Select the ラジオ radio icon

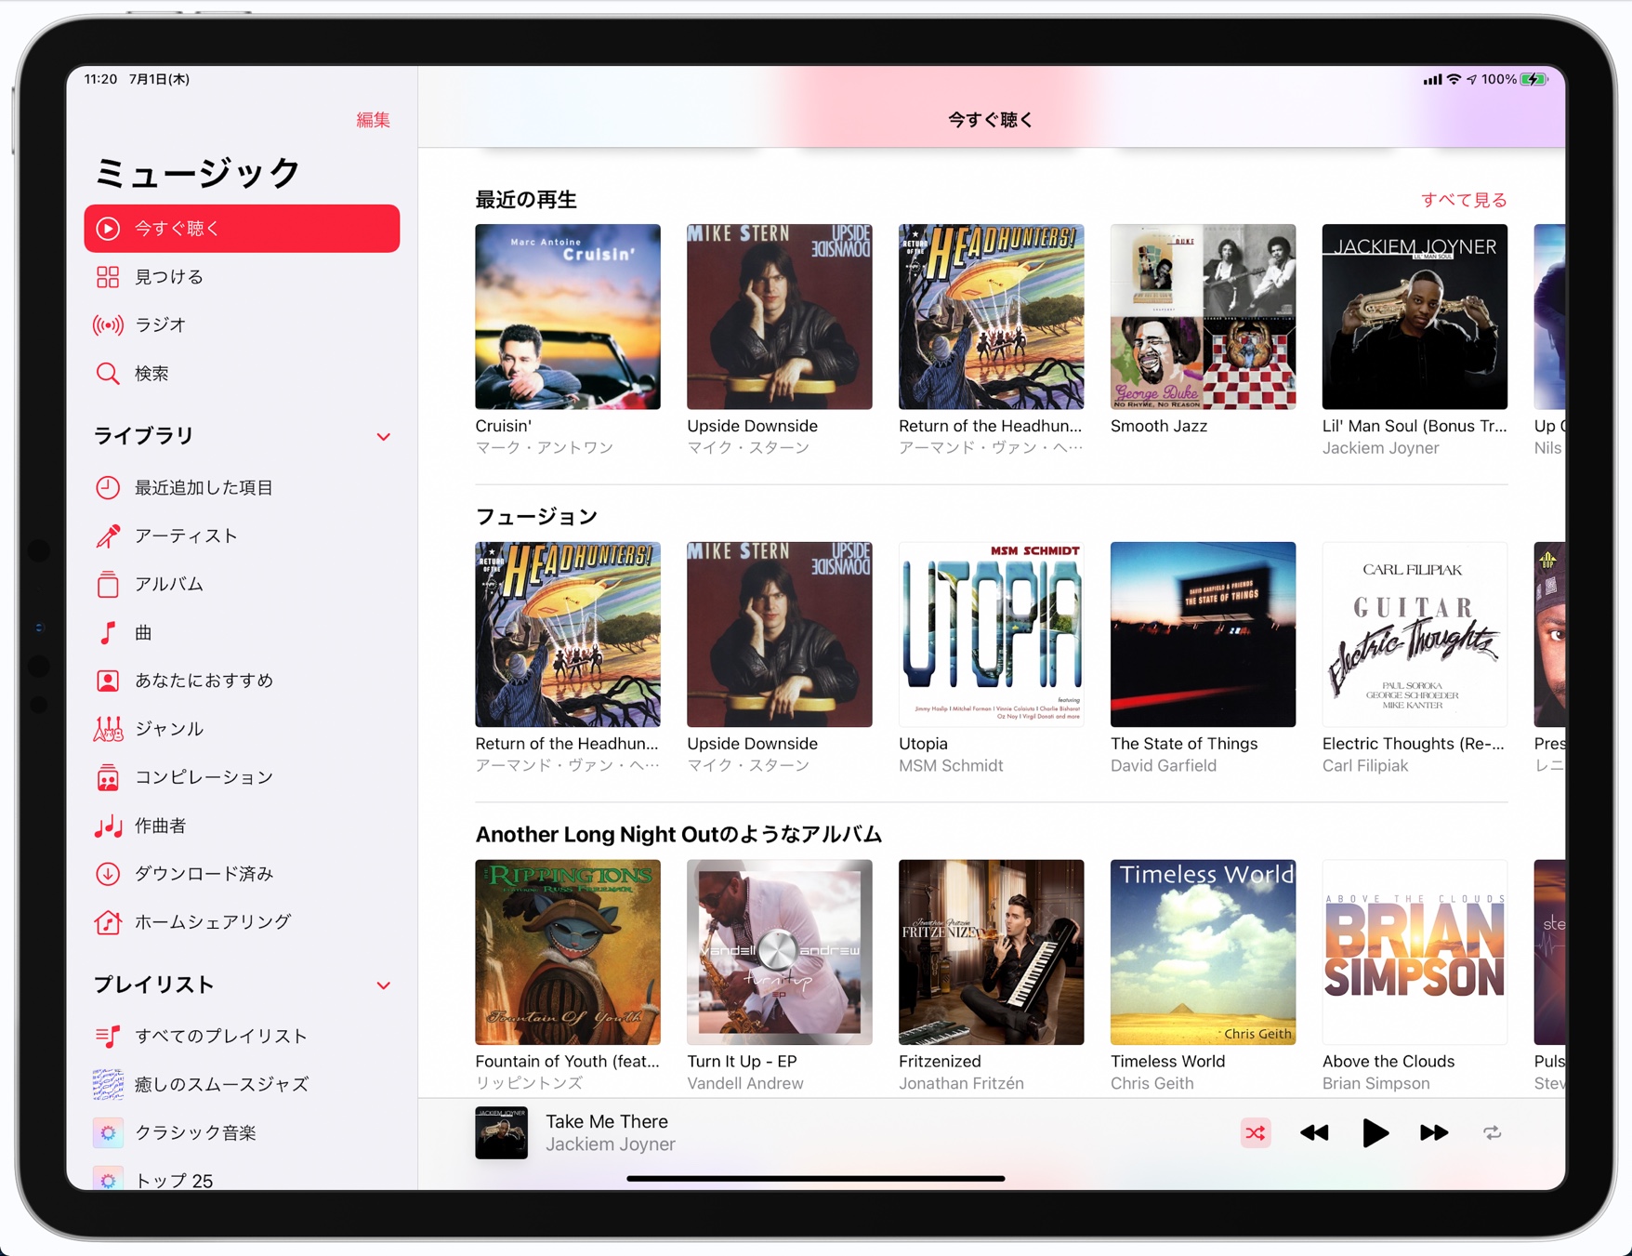point(108,325)
